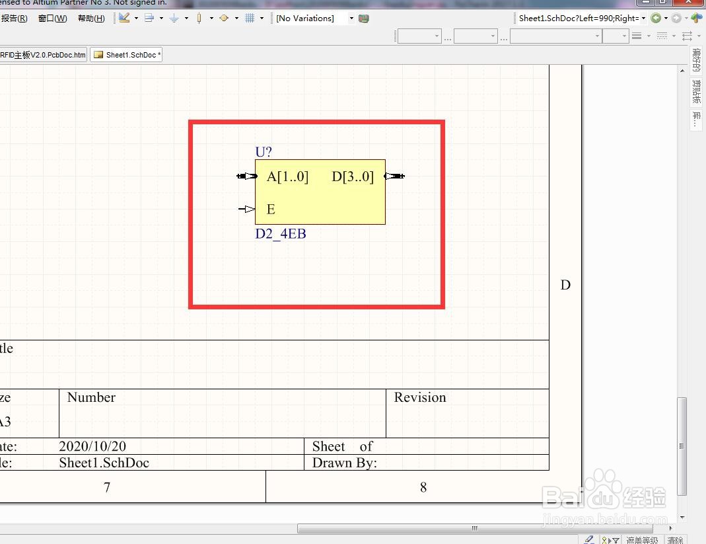Click the status bar pencil highlight icon
This screenshot has height=544, width=706.
(589, 539)
